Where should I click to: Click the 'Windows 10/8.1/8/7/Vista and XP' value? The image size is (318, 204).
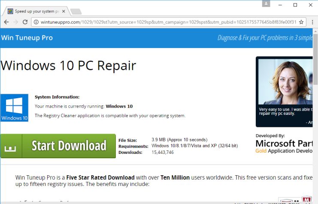(195, 146)
